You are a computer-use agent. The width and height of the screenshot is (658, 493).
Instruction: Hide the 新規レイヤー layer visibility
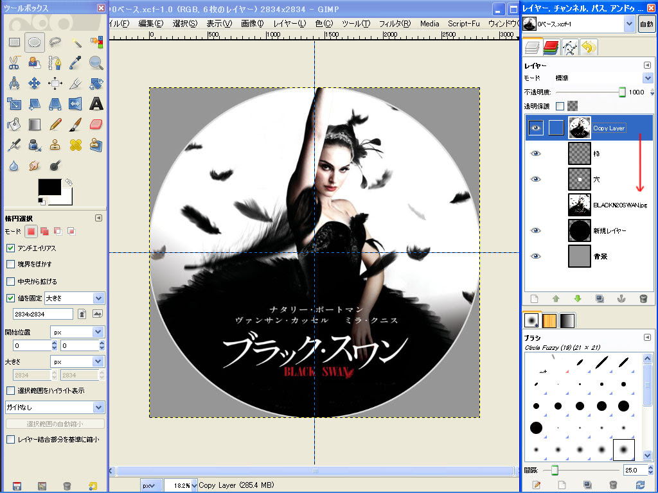[535, 230]
